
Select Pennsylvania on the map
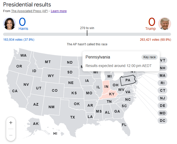(128, 80)
